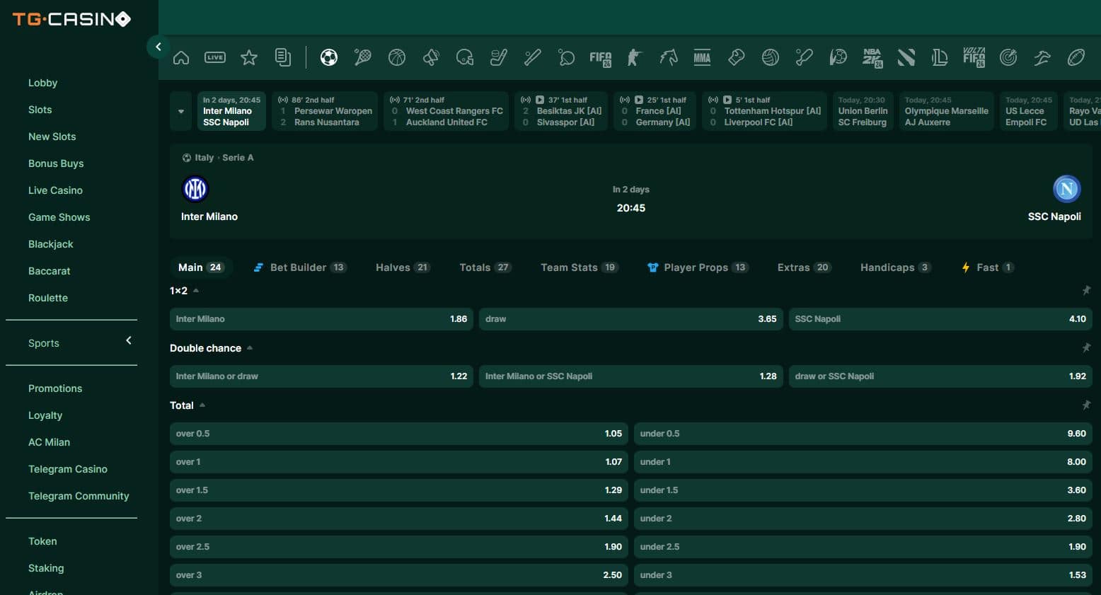Select the megaphone specials icon
1101x595 pixels.
pyautogui.click(x=431, y=57)
